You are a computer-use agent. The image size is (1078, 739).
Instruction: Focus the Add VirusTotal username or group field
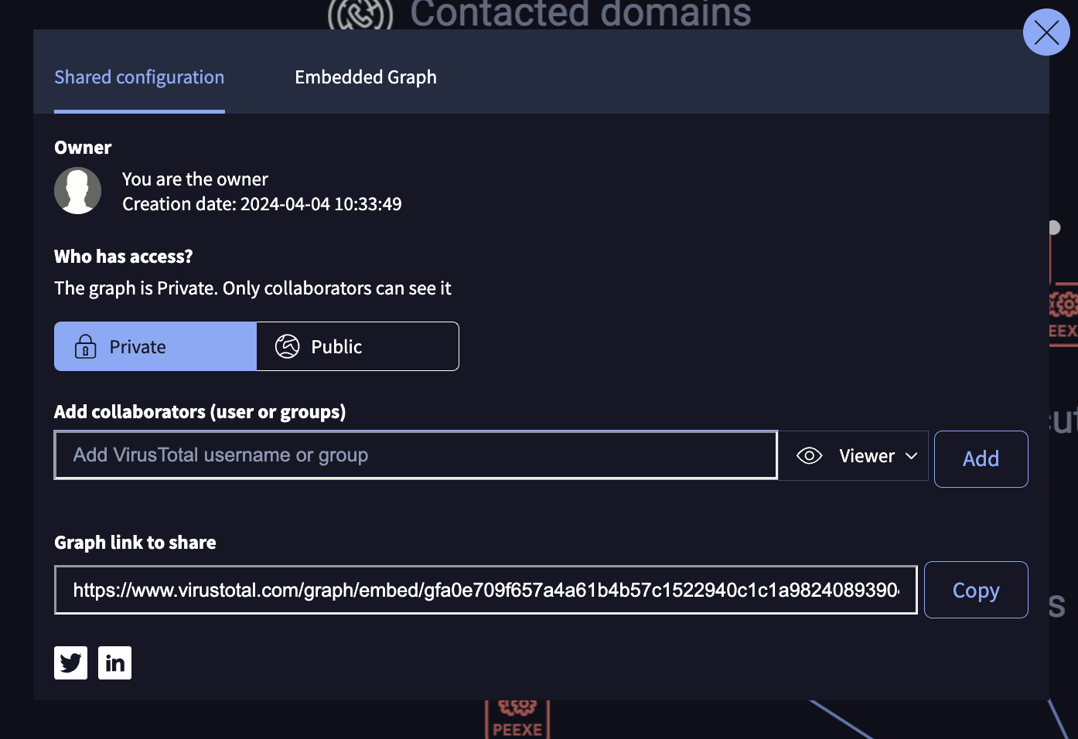tap(416, 455)
